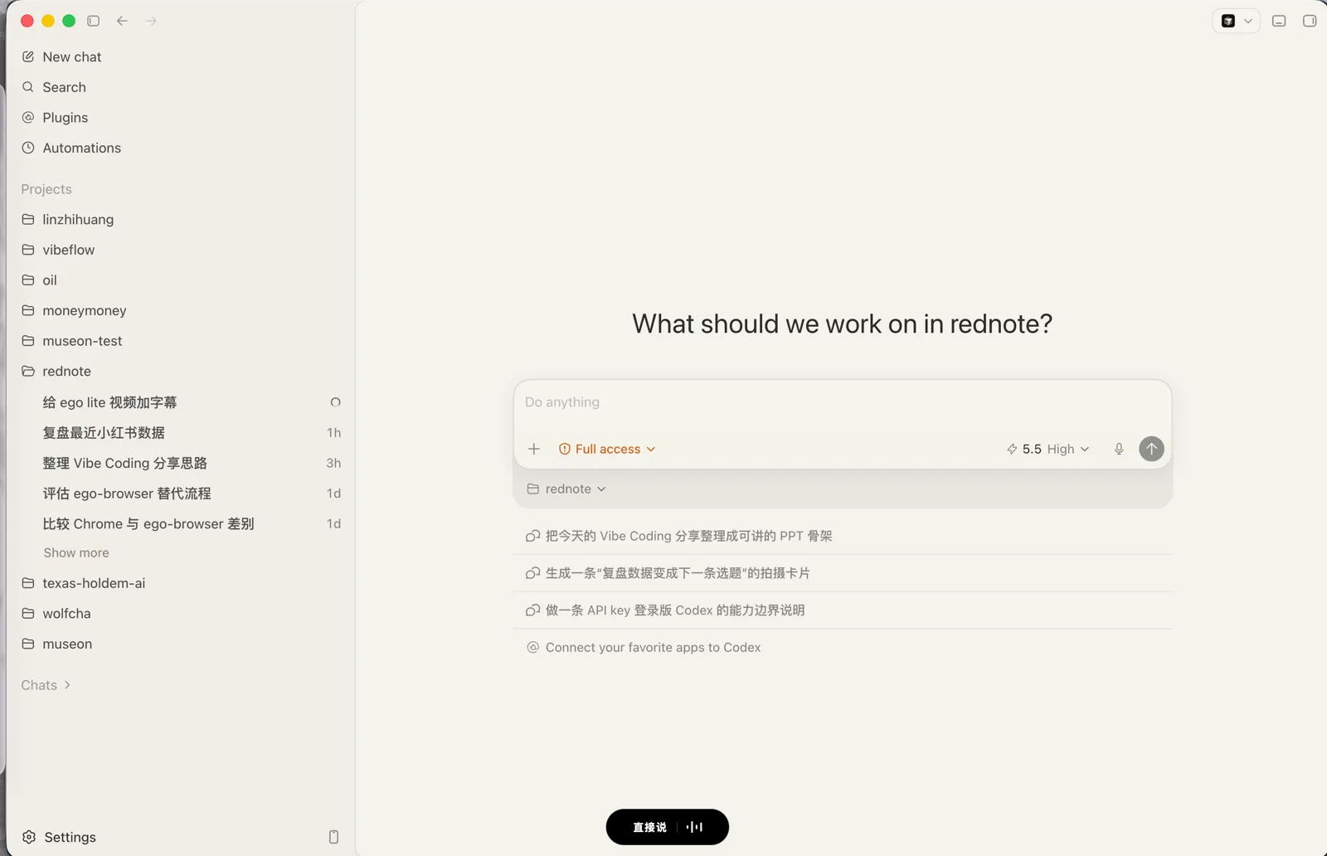Select Search in the sidebar
The image size is (1327, 856).
(181, 87)
